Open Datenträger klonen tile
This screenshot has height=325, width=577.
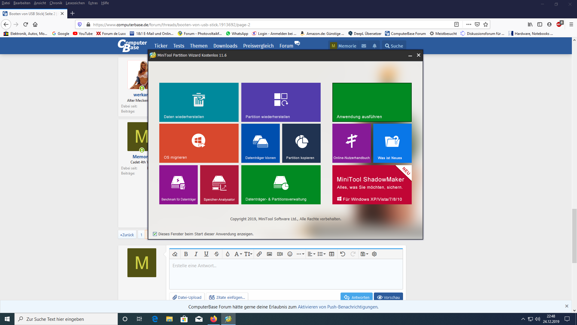[x=260, y=143]
